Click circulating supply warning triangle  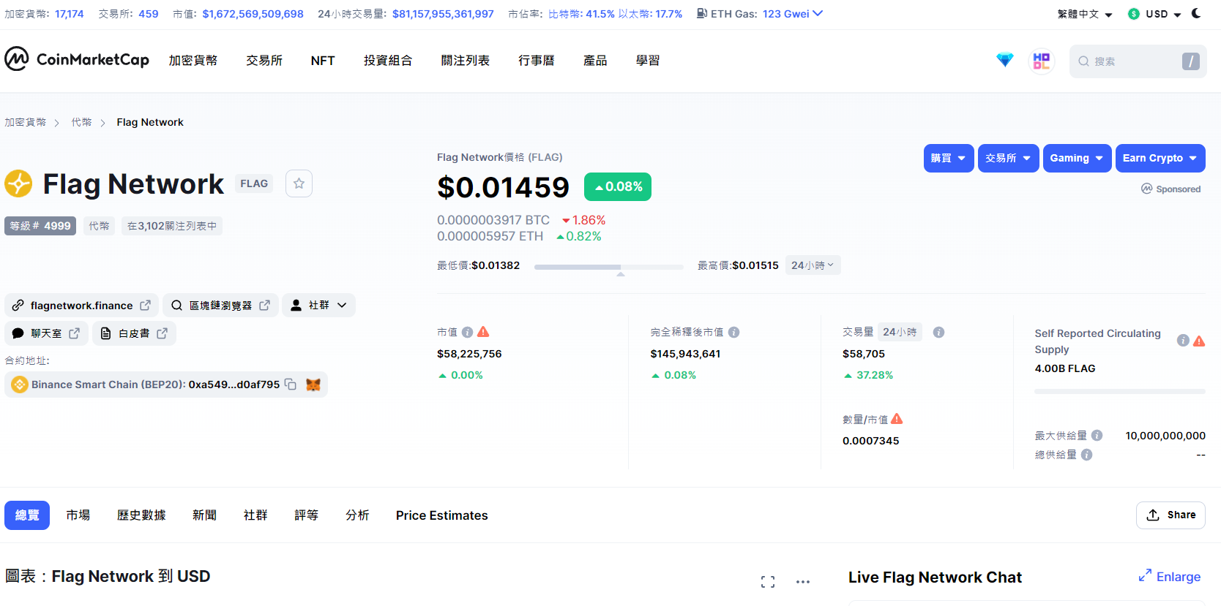coord(1199,341)
